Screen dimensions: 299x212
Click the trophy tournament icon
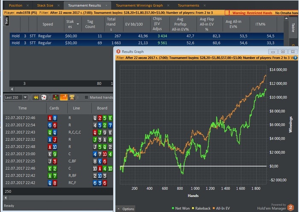coord(72,97)
